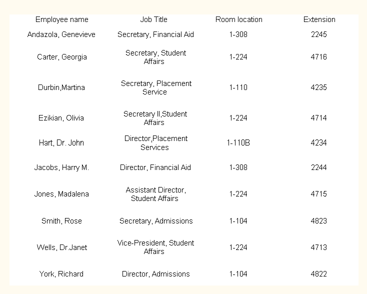Select the Secretary, Placement Service job title
Screen dimensions: 367x294
[x=155, y=87]
